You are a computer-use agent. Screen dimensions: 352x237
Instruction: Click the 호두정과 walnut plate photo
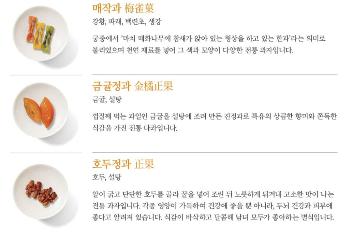[40, 192]
